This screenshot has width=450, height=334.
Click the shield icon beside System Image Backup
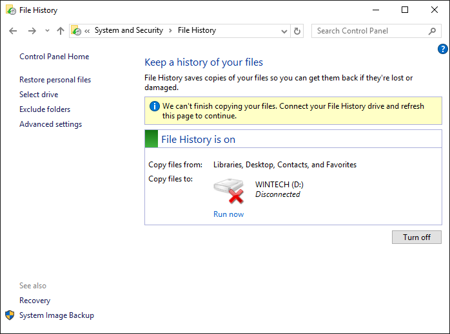coord(10,315)
